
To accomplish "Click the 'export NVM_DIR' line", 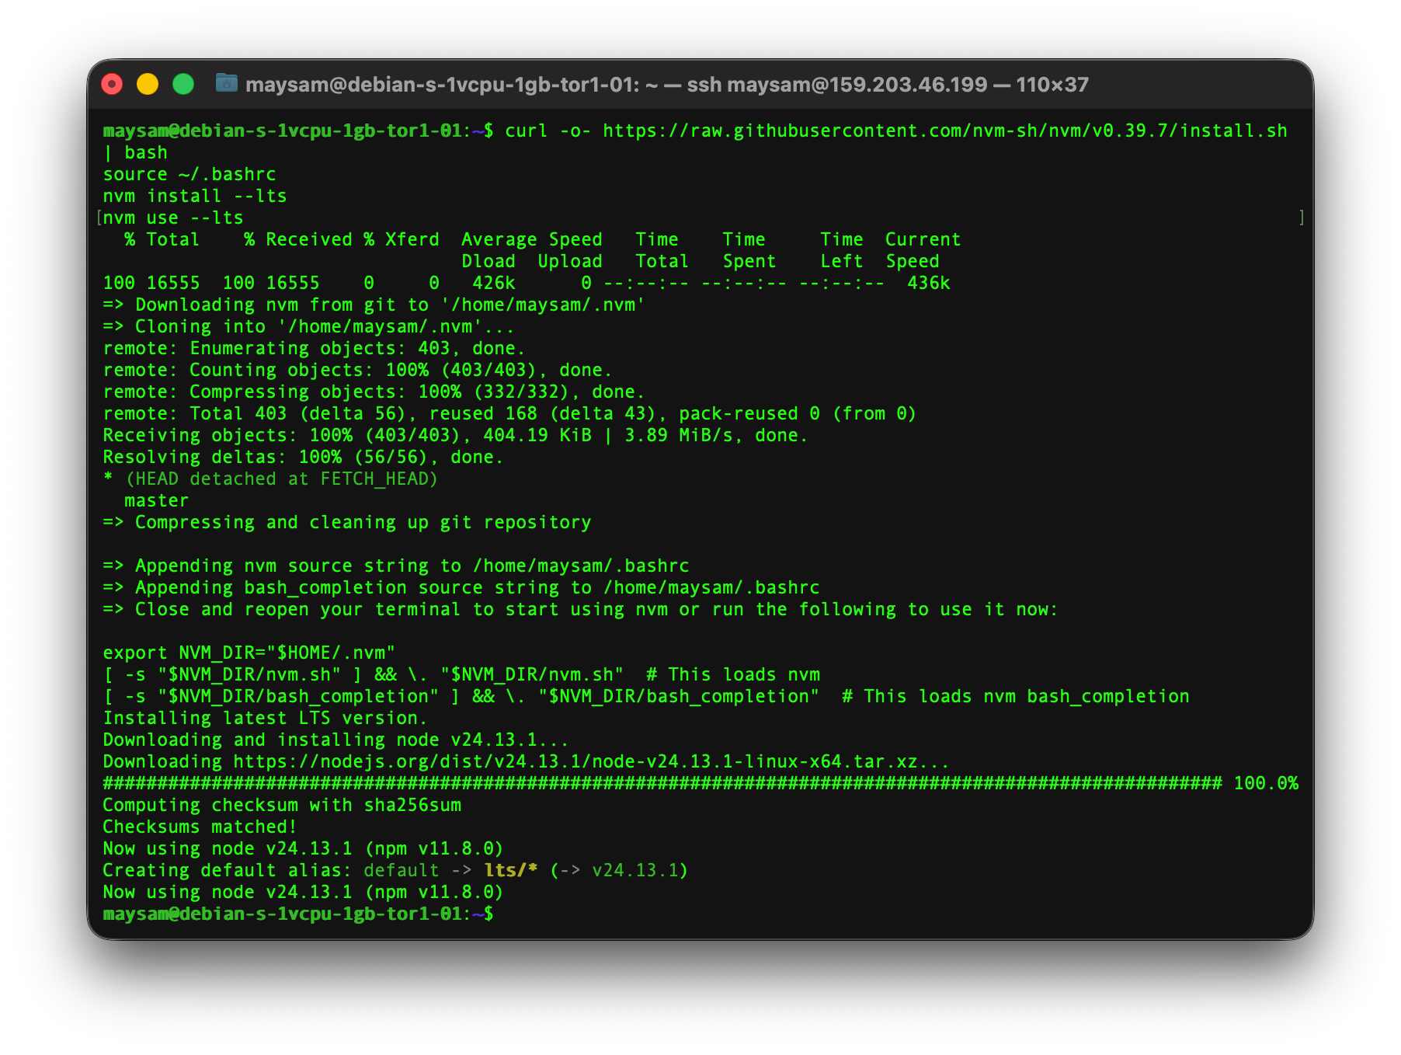I will [249, 653].
